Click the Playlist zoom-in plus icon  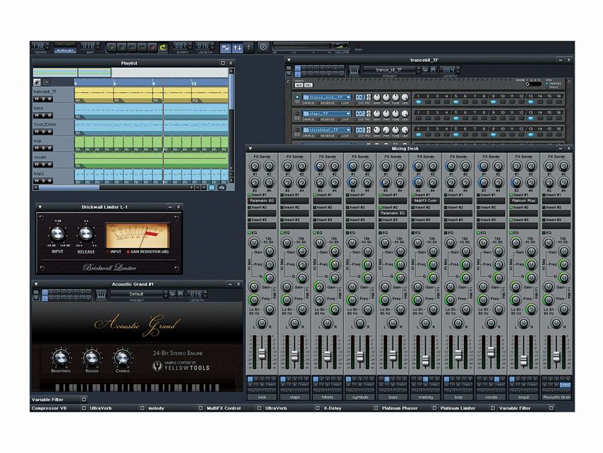tap(204, 187)
